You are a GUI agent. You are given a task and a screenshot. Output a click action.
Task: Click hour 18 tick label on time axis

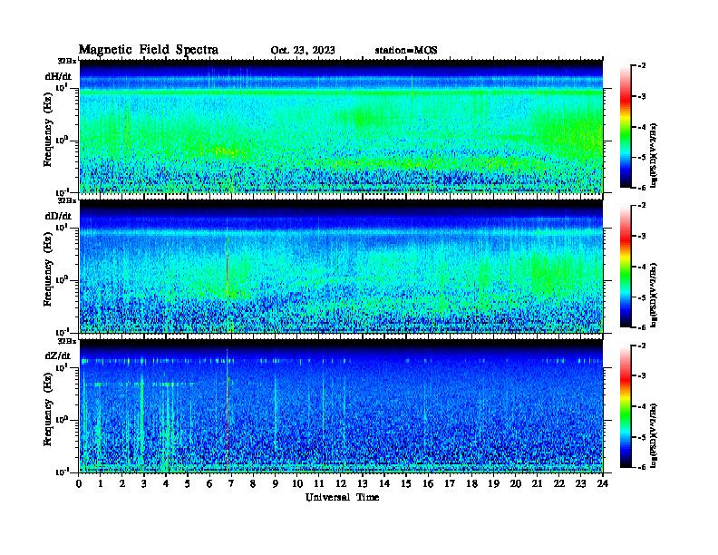(471, 483)
